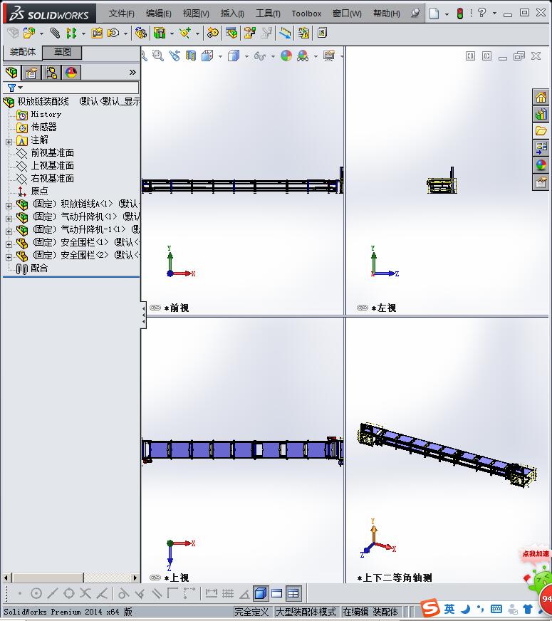Open the PropertyManager tab
Viewport: 552px width, 621px height.
tap(31, 73)
